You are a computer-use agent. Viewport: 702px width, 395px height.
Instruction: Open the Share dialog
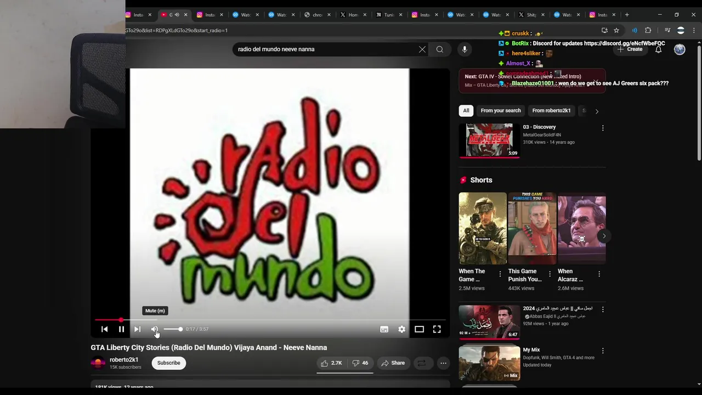click(393, 363)
